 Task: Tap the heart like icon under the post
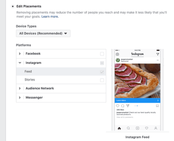(x=117, y=106)
